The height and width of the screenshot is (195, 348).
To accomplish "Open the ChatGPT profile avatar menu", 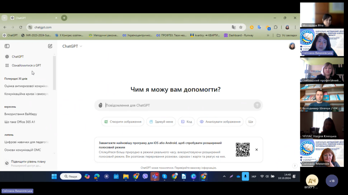I will coord(292,46).
